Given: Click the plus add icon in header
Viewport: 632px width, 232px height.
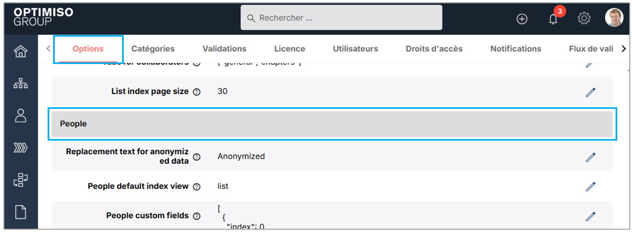Looking at the screenshot, I should (x=522, y=19).
